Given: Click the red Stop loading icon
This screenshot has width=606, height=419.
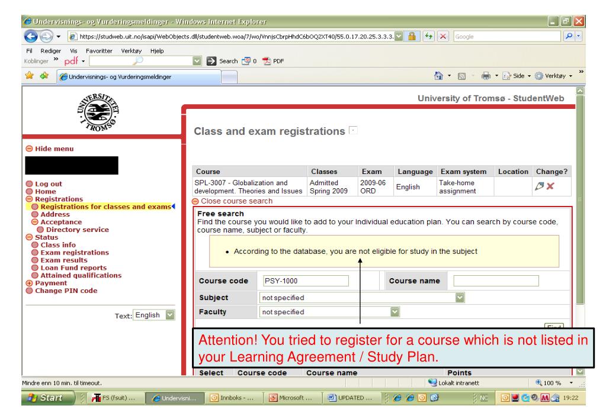Looking at the screenshot, I should coord(443,36).
